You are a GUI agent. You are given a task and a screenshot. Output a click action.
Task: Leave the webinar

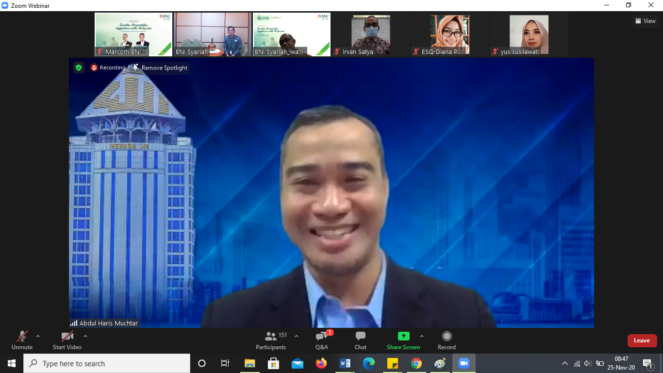[x=642, y=340]
